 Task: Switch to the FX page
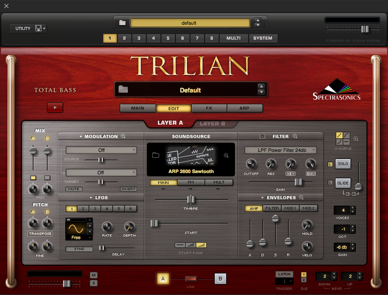[x=209, y=108]
